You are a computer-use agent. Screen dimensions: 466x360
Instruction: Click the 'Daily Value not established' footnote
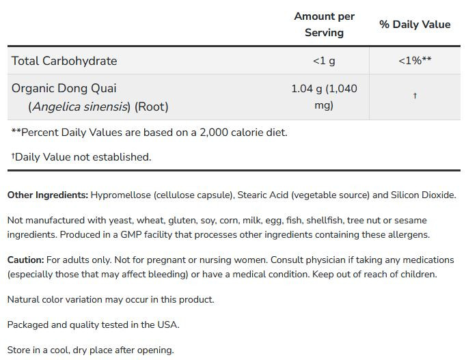(81, 157)
